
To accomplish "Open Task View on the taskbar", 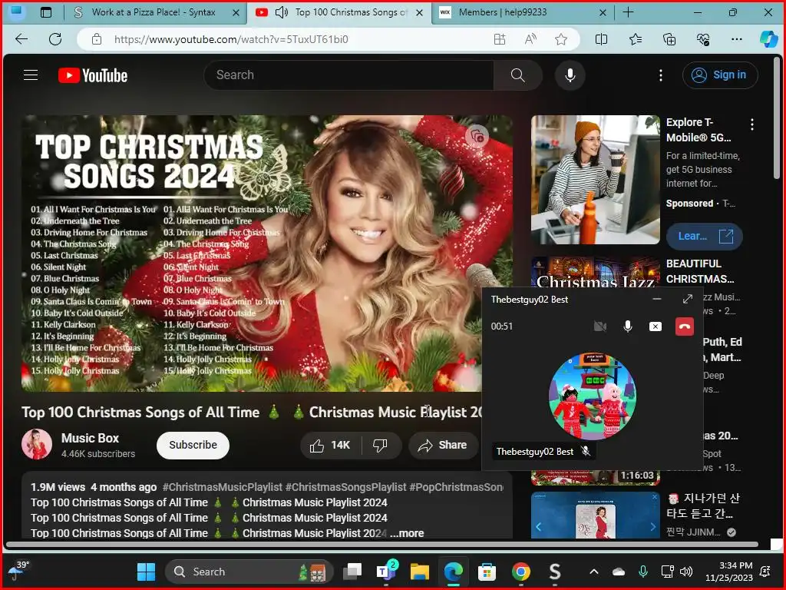I will pyautogui.click(x=352, y=572).
